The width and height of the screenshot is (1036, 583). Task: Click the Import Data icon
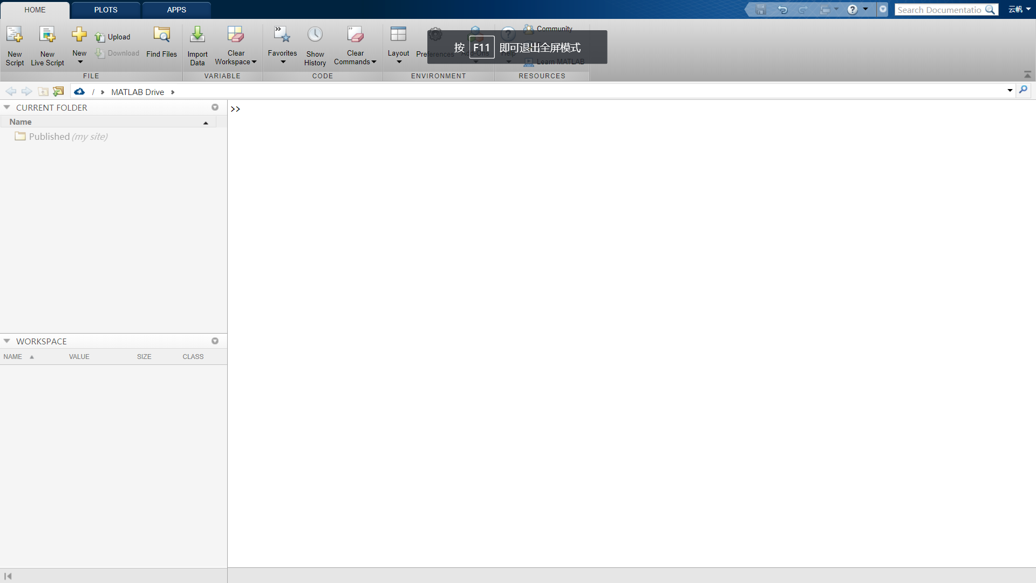197,35
